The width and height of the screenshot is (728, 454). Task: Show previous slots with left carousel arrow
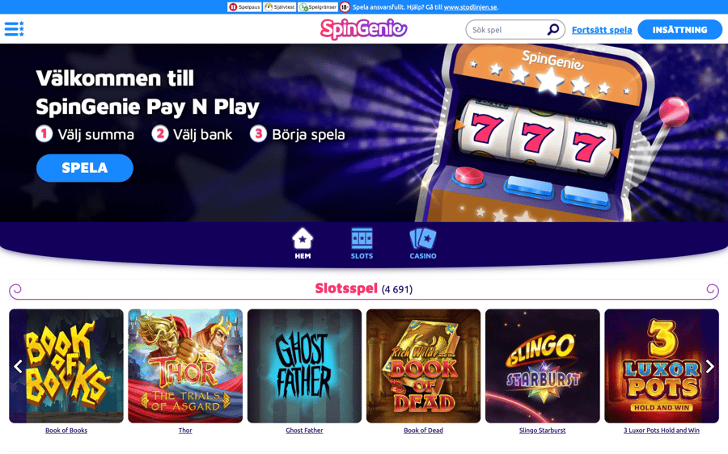[18, 367]
